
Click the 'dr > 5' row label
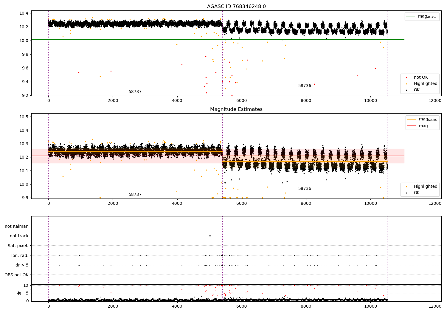22,265
